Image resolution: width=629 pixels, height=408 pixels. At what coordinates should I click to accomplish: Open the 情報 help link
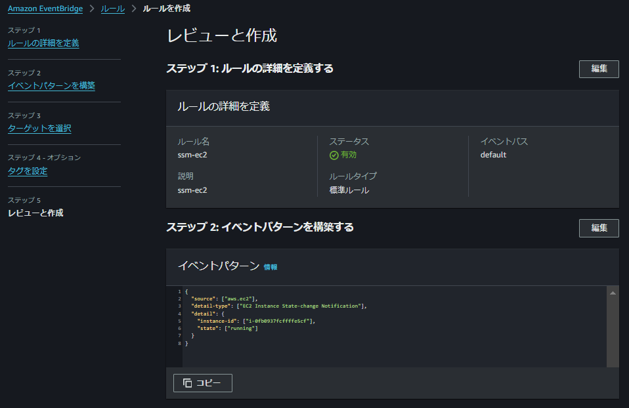[272, 266]
